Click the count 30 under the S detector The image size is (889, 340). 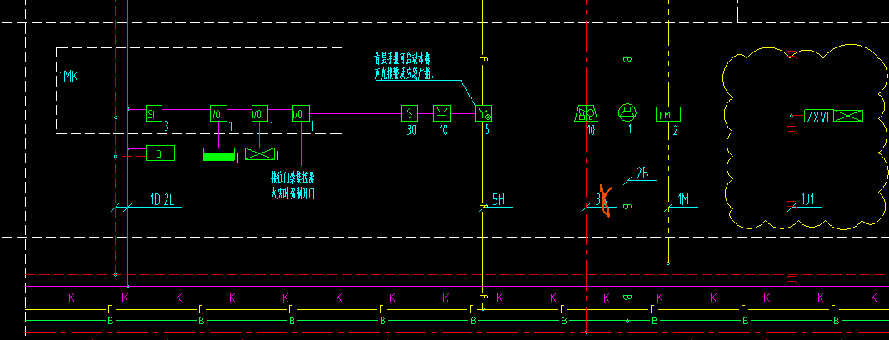click(x=412, y=130)
